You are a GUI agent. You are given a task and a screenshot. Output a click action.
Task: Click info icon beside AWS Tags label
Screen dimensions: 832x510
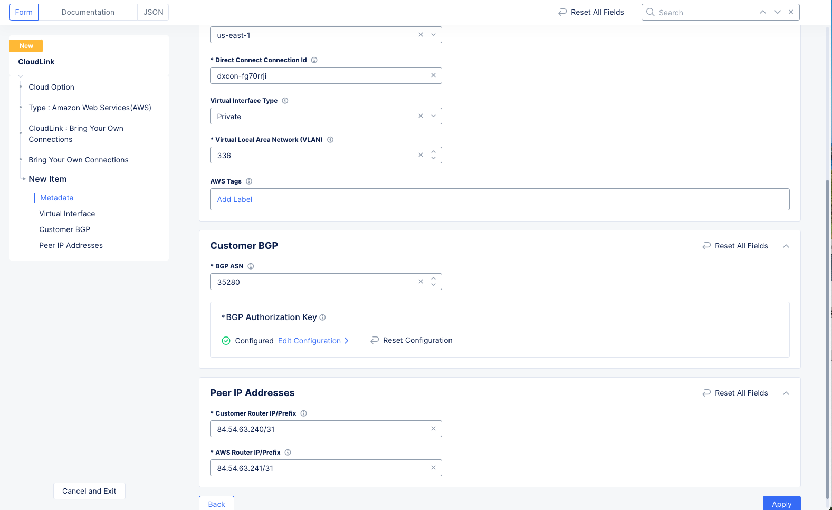point(249,181)
